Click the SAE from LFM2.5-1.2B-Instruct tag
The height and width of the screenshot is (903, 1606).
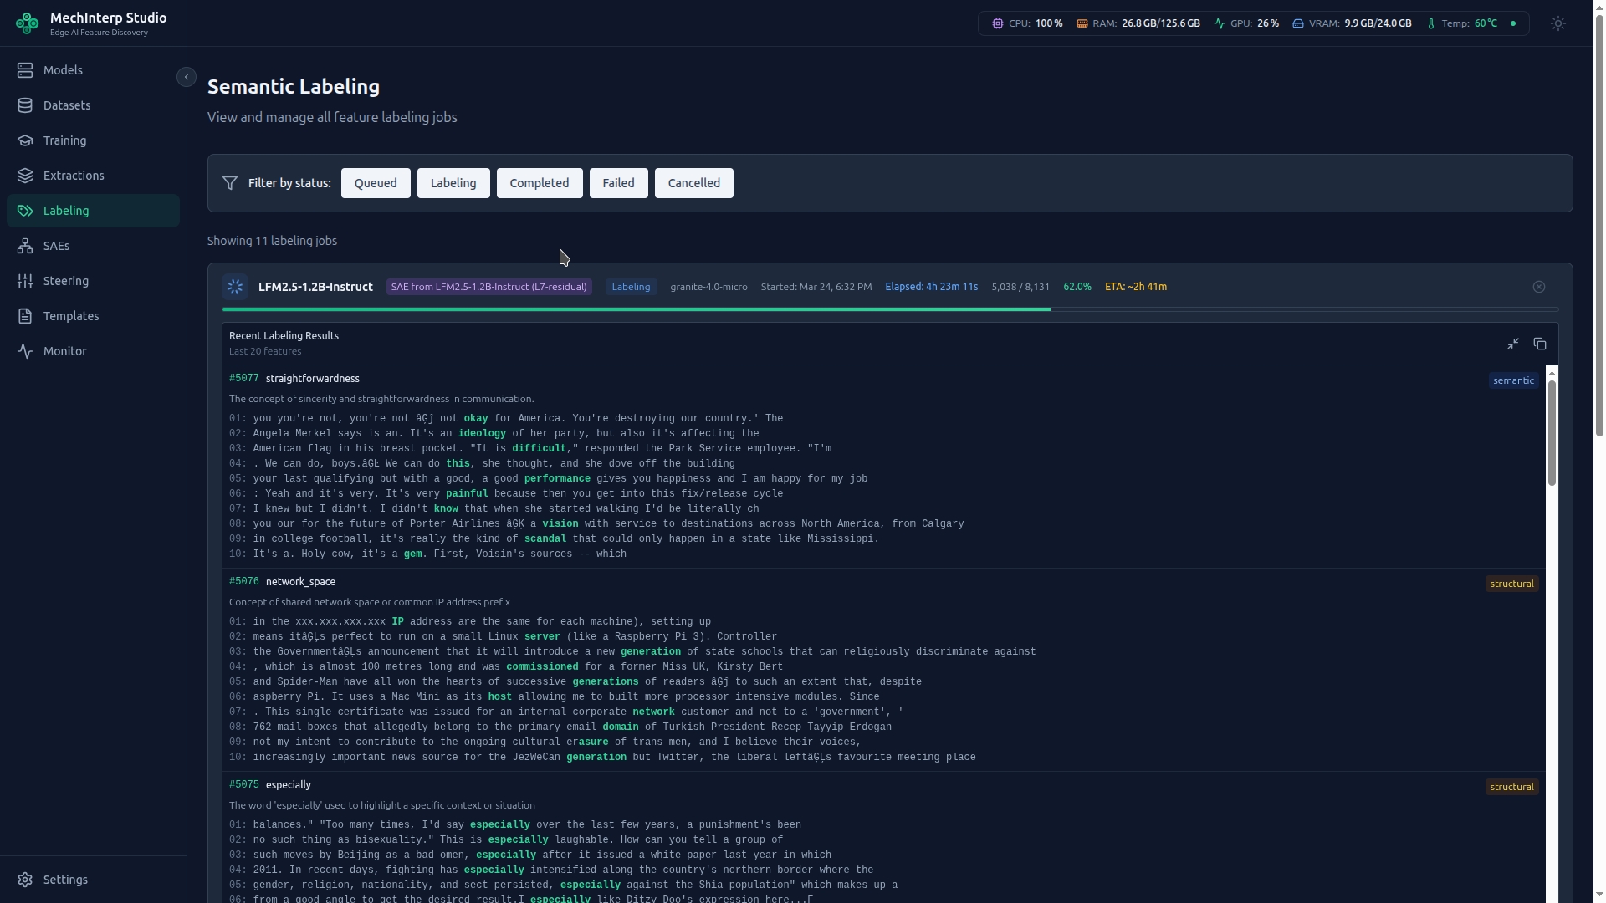point(489,287)
